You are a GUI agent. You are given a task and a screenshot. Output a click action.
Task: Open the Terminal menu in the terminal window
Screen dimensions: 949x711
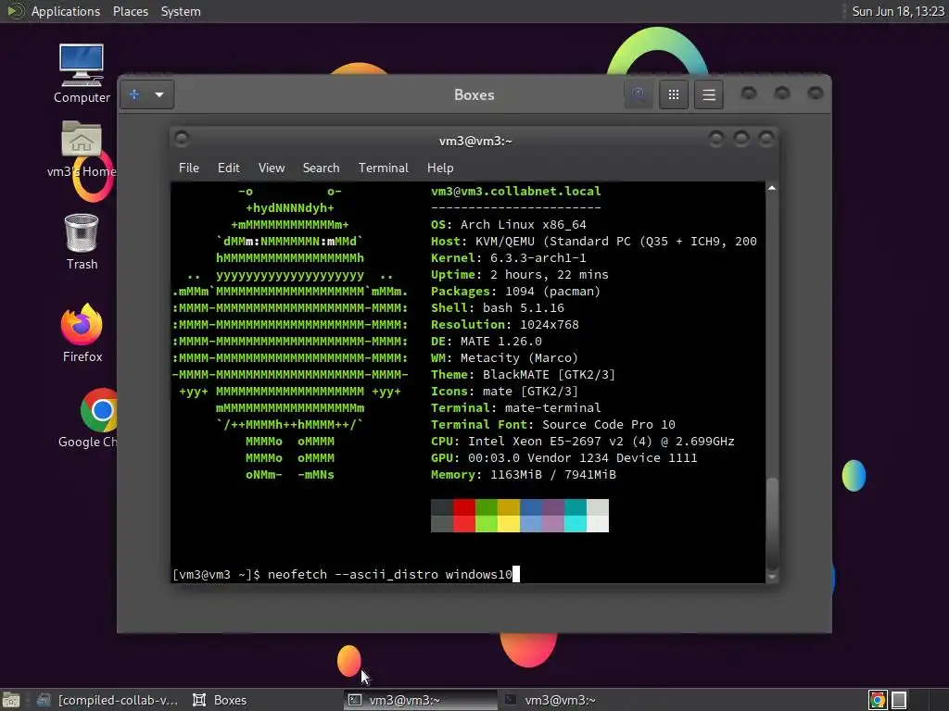pyautogui.click(x=383, y=168)
